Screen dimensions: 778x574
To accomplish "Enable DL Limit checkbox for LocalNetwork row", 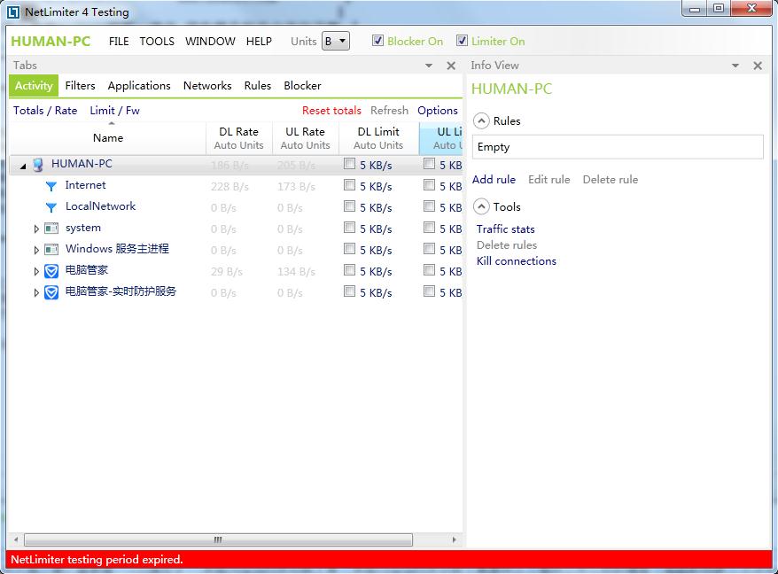I will [x=349, y=206].
